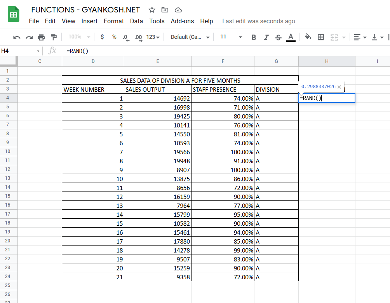Open the Text color picker

click(x=291, y=37)
